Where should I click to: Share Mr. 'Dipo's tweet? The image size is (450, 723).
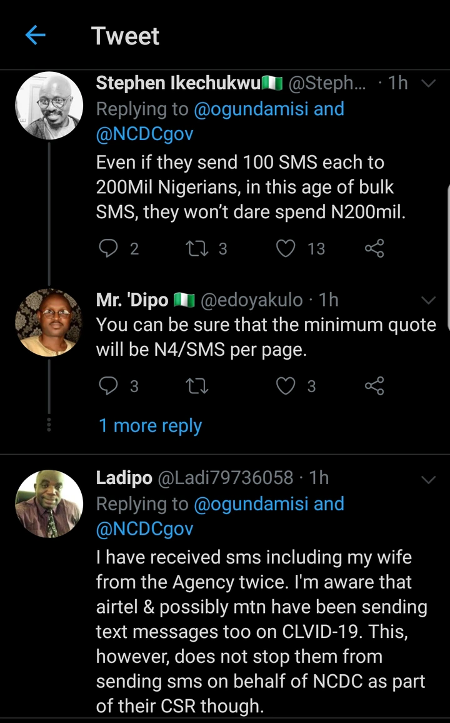tap(374, 386)
